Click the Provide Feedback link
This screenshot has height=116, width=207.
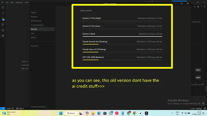click(38, 107)
